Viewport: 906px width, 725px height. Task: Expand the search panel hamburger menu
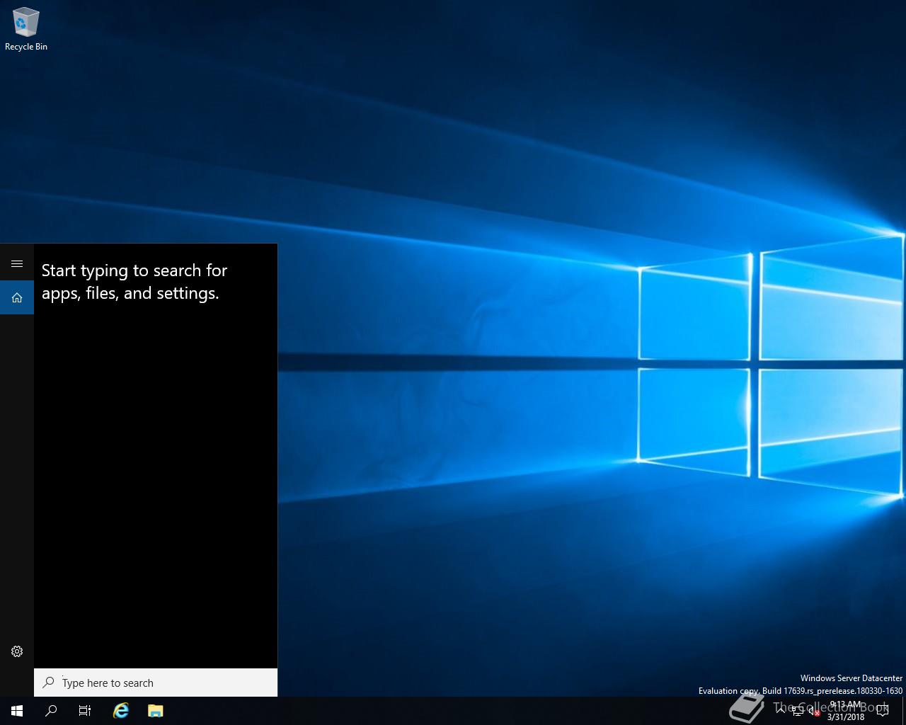click(17, 263)
